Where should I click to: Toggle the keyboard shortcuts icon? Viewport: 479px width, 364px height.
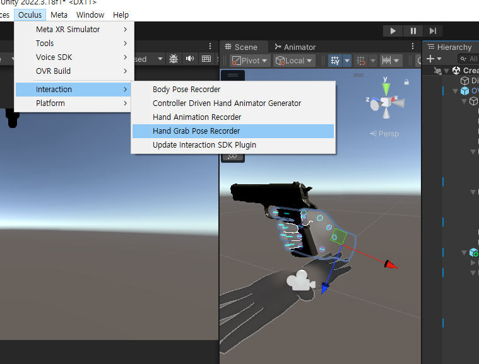point(206,59)
